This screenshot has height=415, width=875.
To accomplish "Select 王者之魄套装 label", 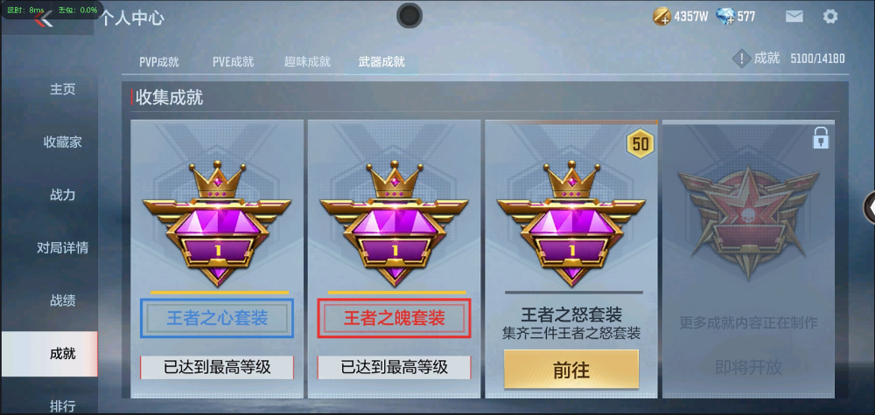I will click(x=394, y=318).
